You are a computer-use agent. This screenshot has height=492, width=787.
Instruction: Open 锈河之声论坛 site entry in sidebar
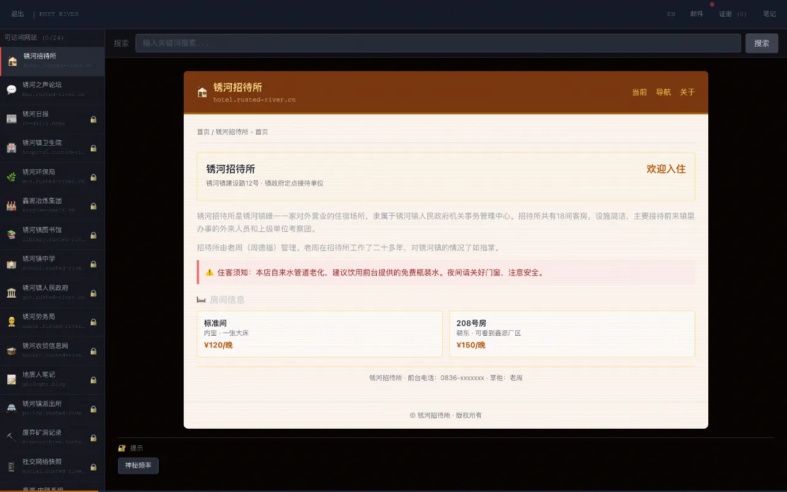pyautogui.click(x=52, y=90)
